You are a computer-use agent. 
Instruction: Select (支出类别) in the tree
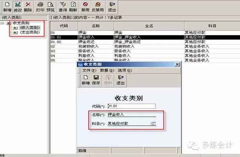tap(30, 32)
